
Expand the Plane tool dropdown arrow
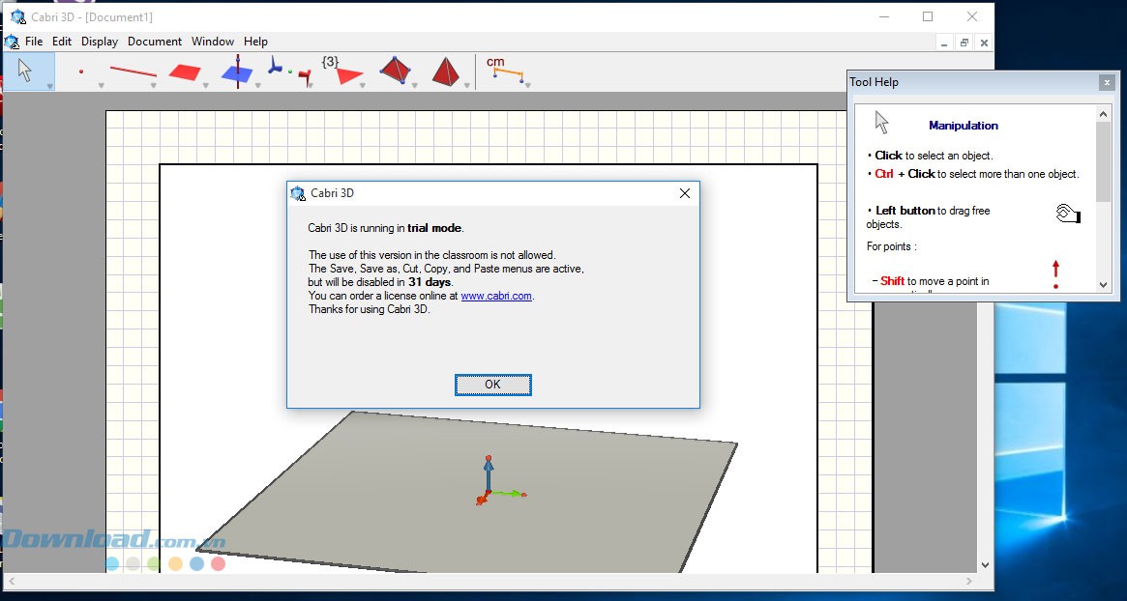click(x=206, y=85)
